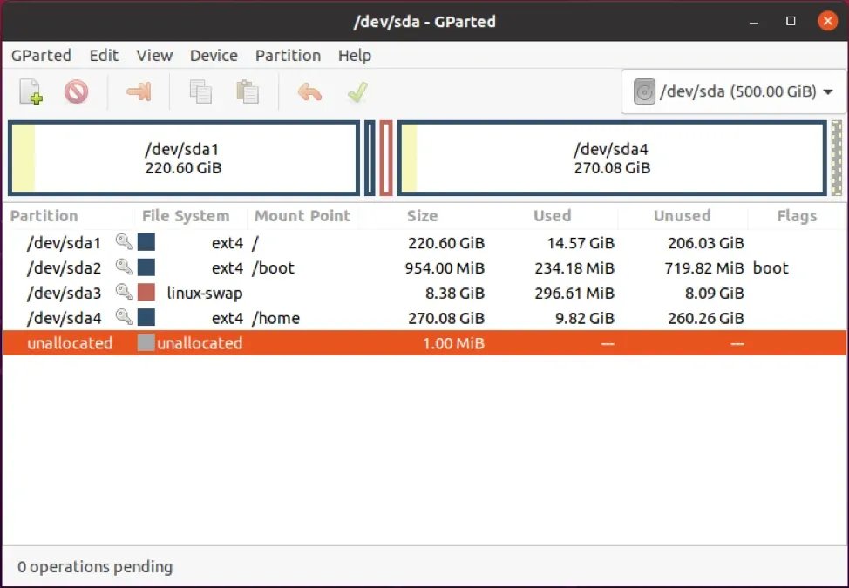This screenshot has height=588, width=849.
Task: Click the File System column header
Action: pos(191,215)
